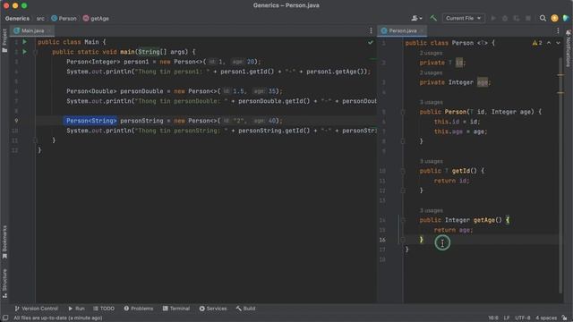Collapse getId method fold on line 10

[x=403, y=171]
